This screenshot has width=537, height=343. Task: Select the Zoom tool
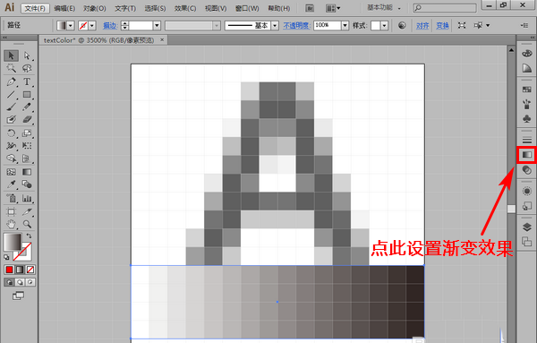pyautogui.click(x=27, y=225)
